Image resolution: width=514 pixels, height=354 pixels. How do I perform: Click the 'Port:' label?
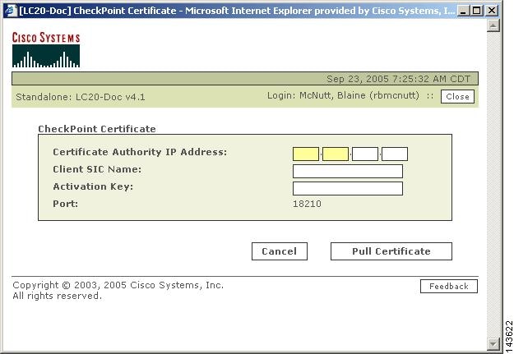[66, 204]
